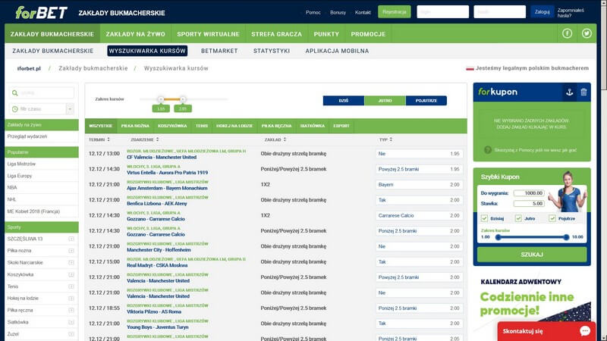
Task: Open the Bonusy link in header
Action: point(338,12)
